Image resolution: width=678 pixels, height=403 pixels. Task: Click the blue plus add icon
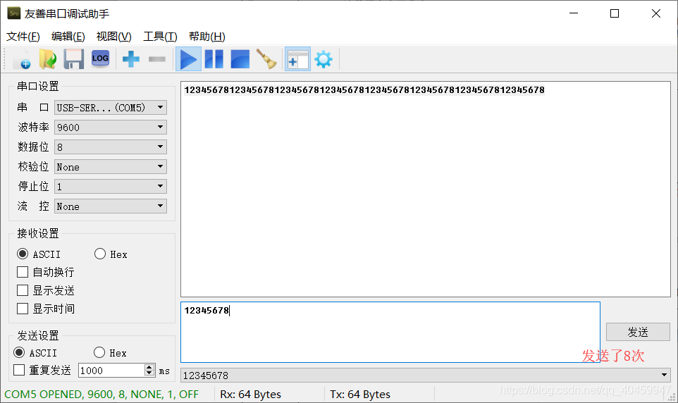click(x=131, y=59)
